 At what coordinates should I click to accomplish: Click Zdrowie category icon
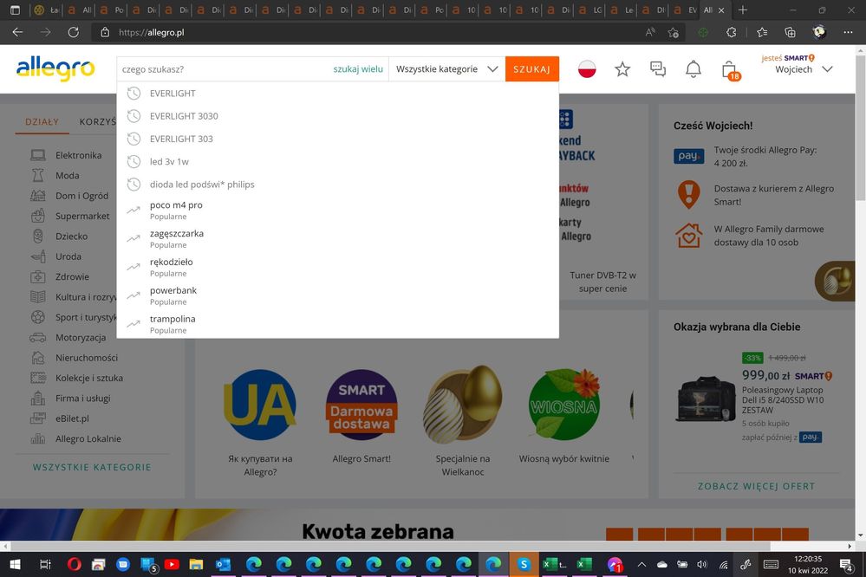[37, 276]
